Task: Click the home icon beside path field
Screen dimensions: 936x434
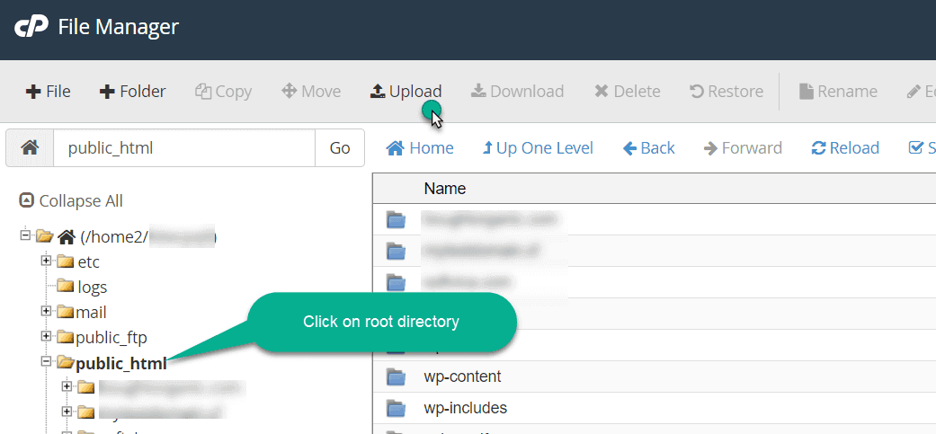Action: tap(30, 148)
